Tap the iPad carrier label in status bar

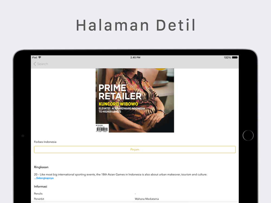coord(34,57)
